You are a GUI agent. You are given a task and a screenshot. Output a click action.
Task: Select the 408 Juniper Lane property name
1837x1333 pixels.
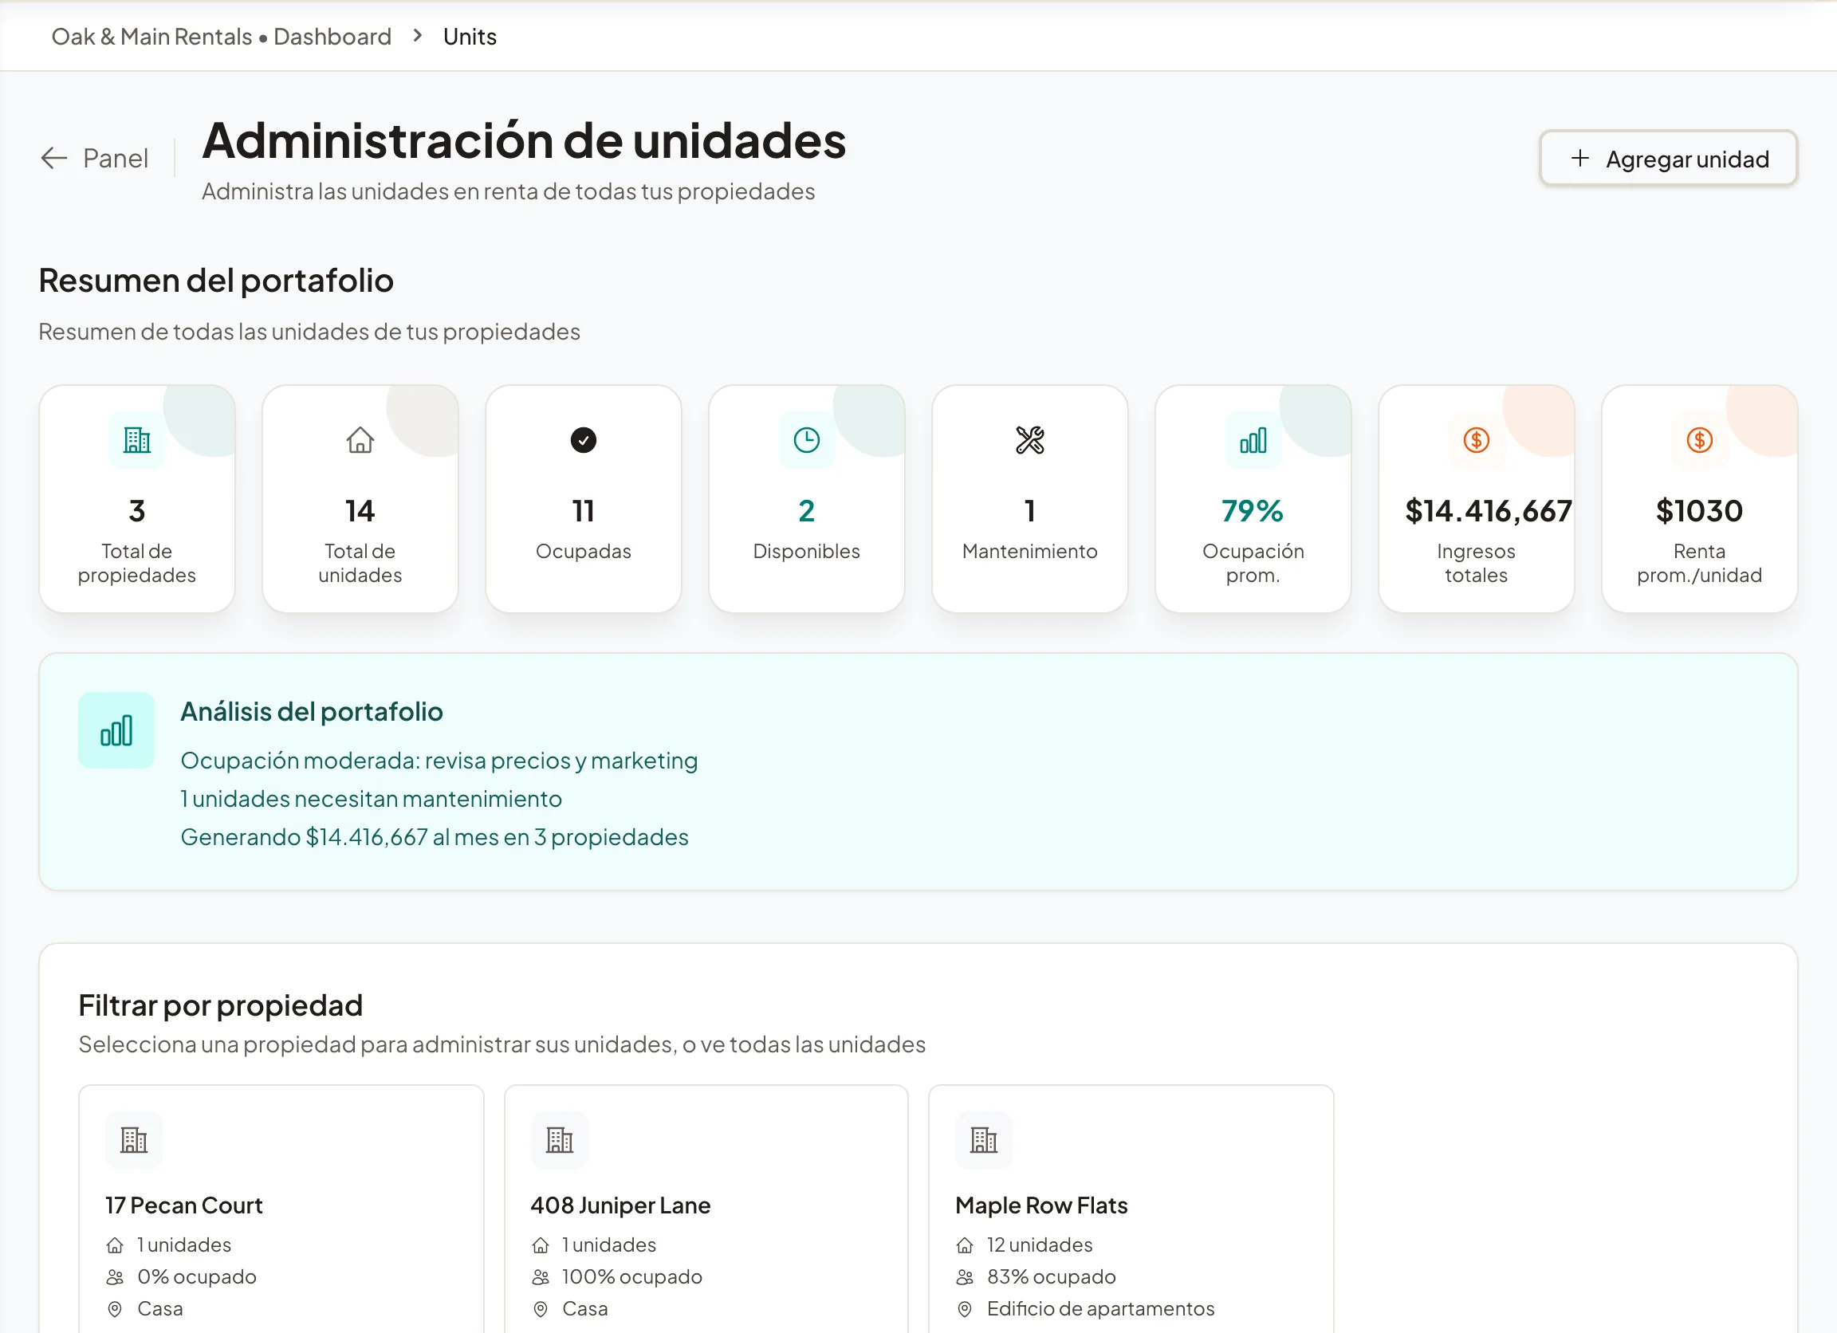620,1205
